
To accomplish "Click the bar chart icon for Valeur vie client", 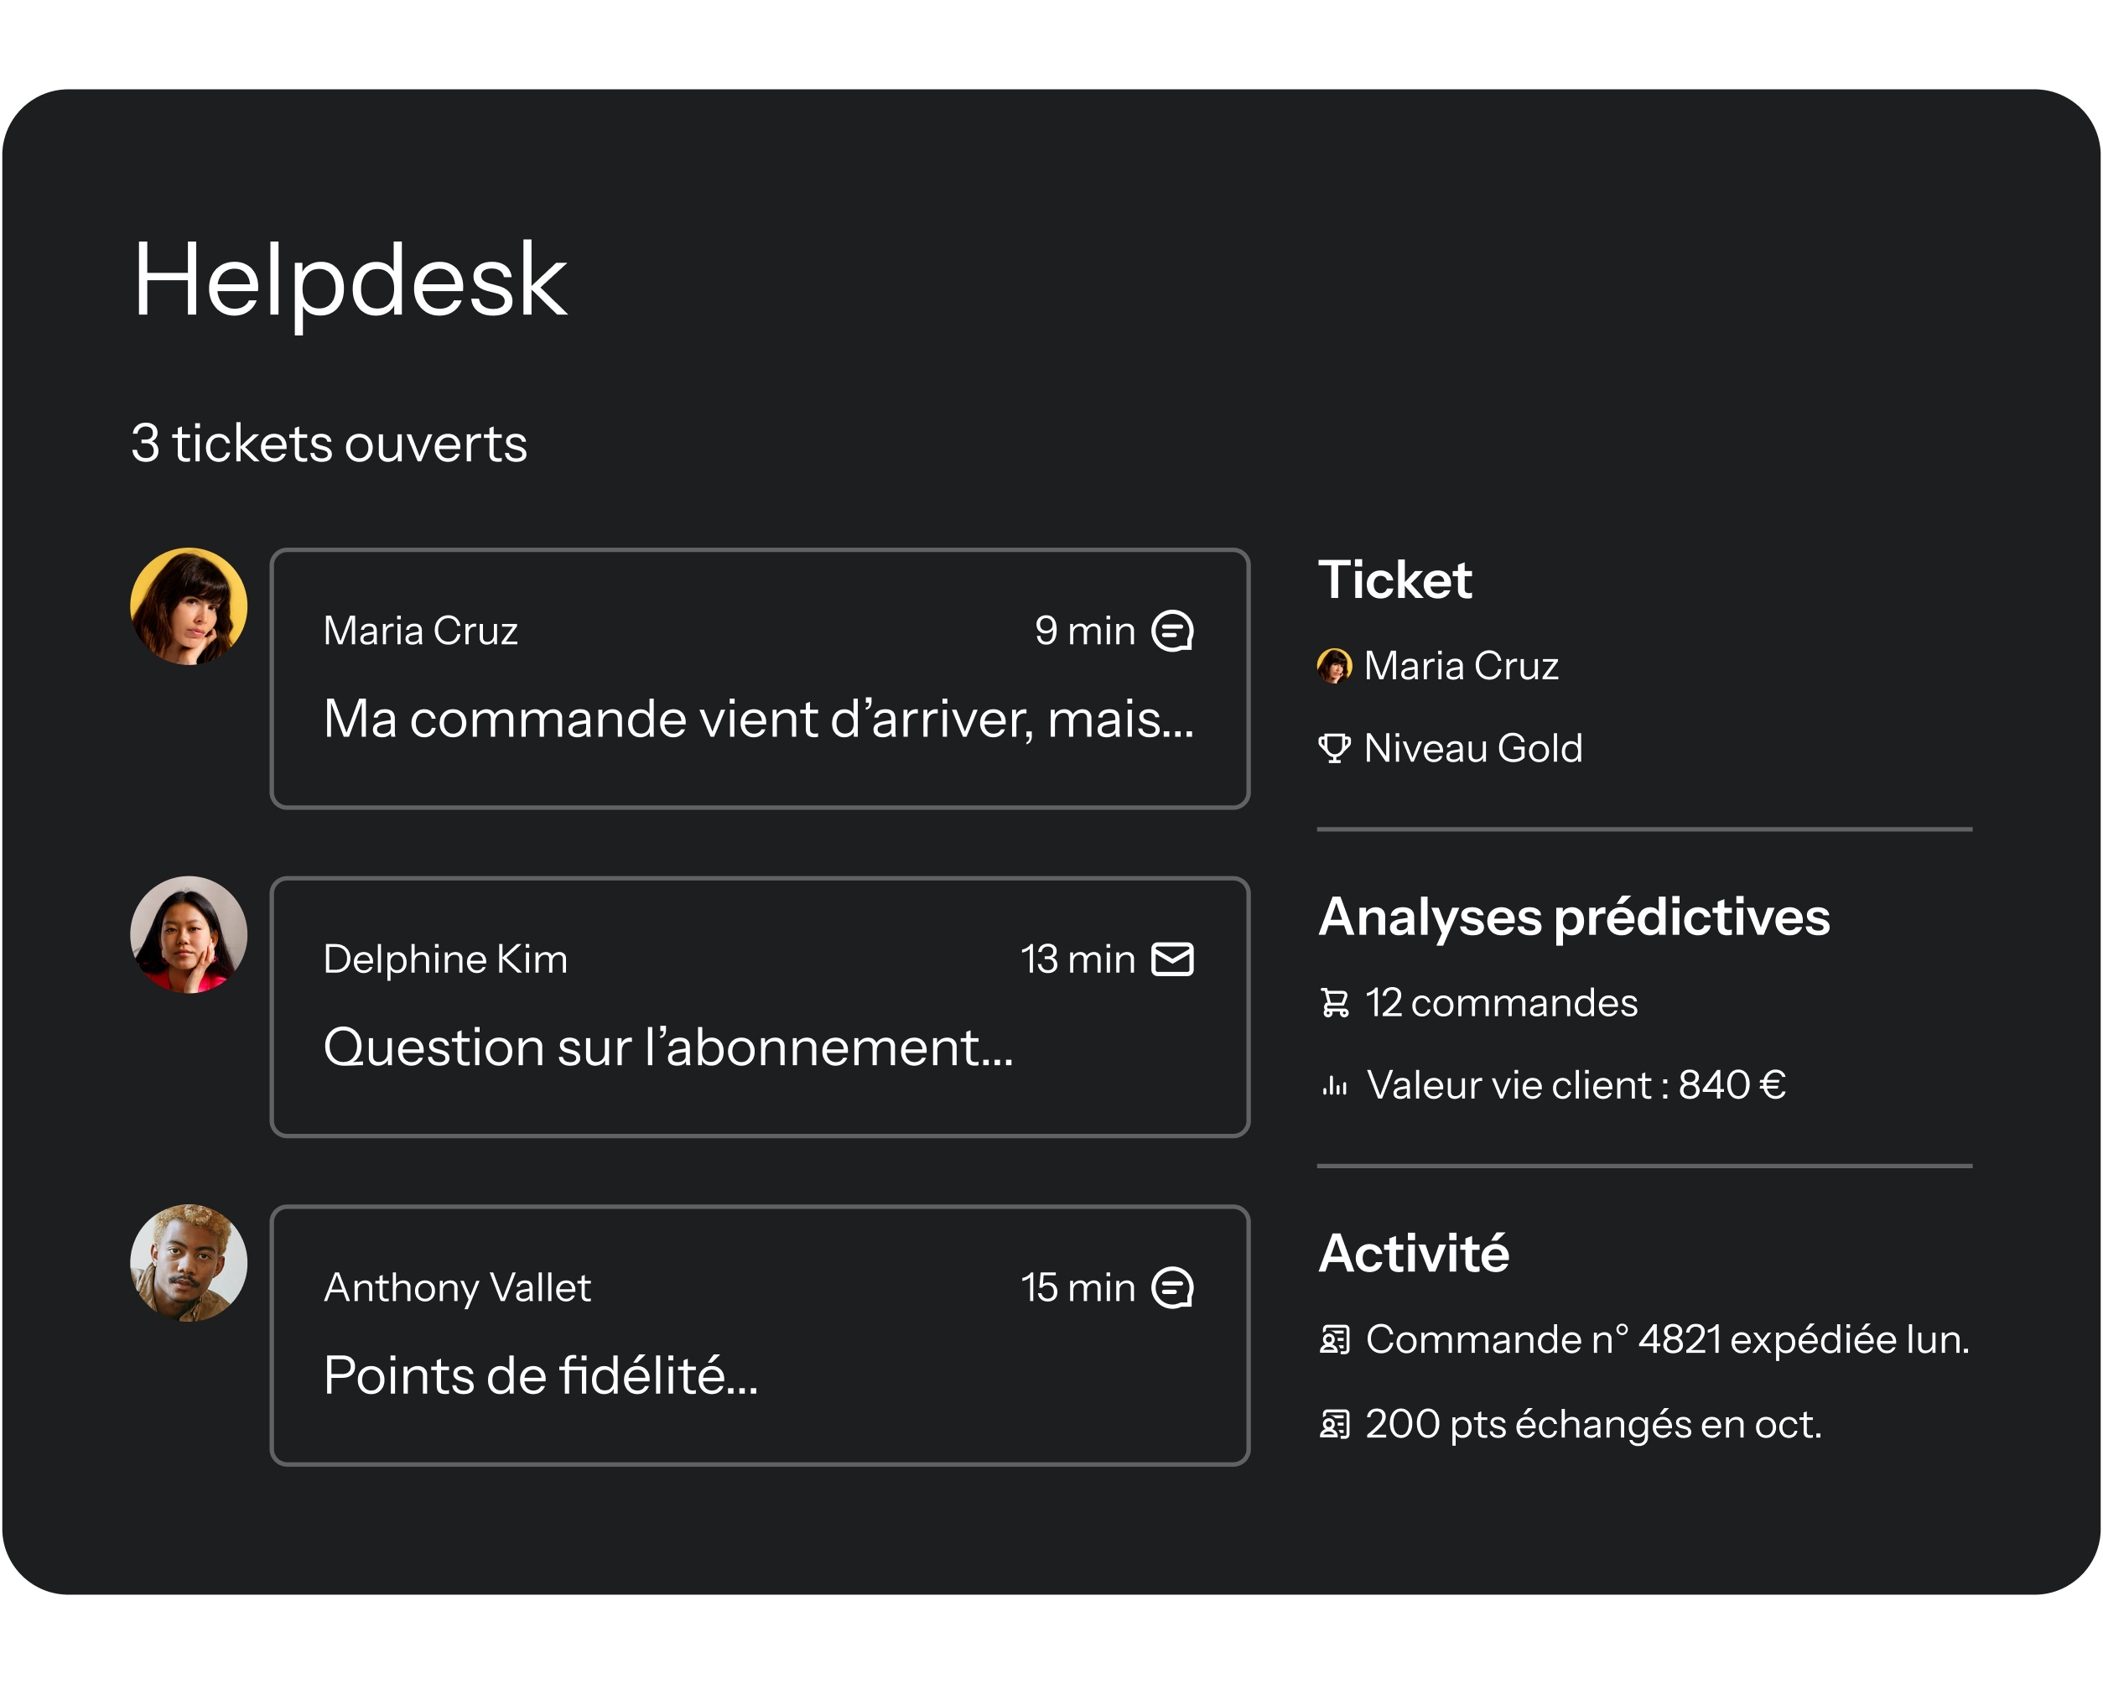I will [x=1336, y=1084].
